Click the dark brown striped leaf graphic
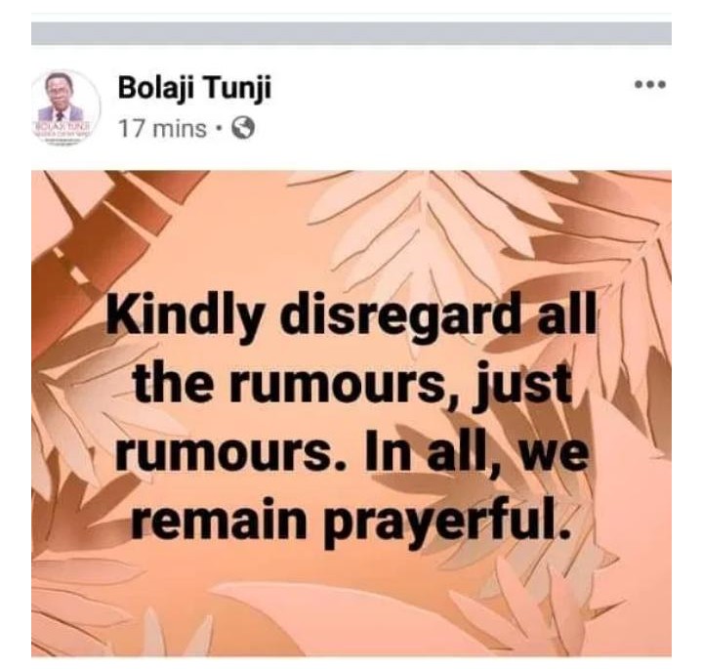The width and height of the screenshot is (702, 669). (x=101, y=232)
